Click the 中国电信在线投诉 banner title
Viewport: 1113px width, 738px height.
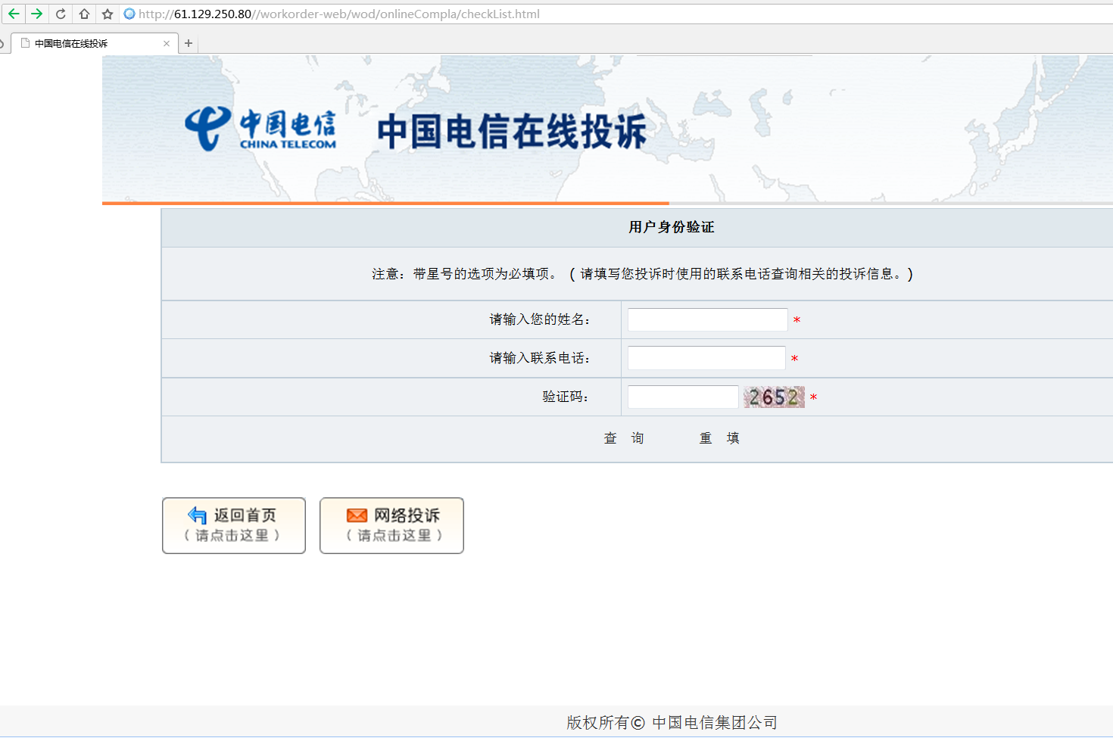[513, 131]
